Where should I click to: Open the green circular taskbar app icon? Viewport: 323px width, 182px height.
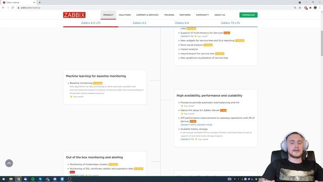[33, 179]
